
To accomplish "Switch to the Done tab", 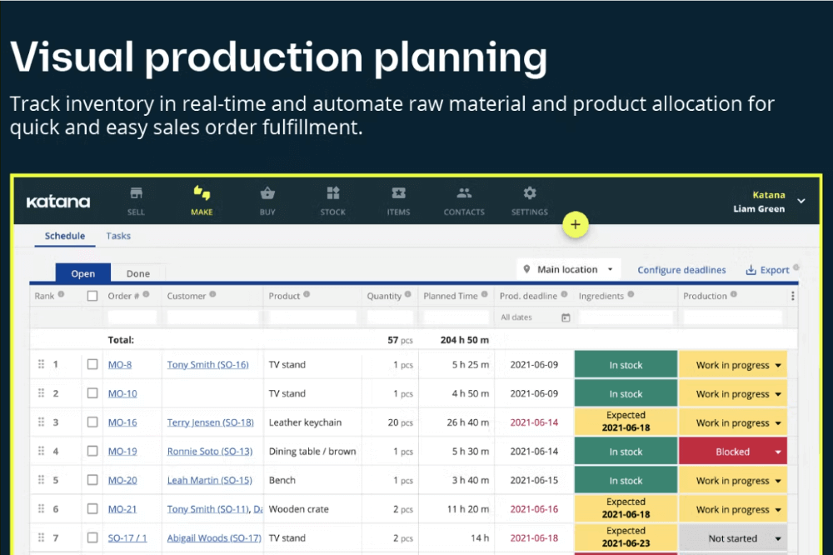I will coord(138,273).
